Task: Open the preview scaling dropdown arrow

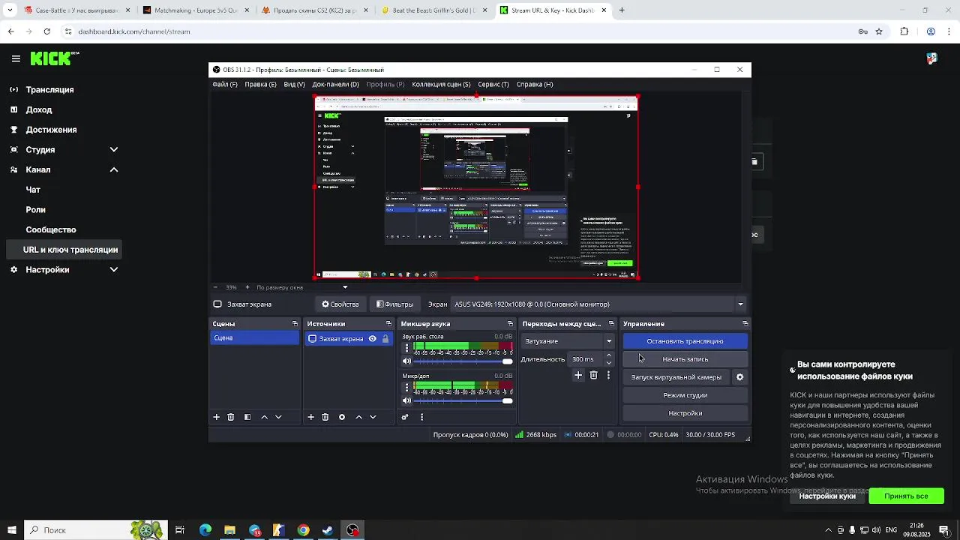Action: (x=345, y=287)
